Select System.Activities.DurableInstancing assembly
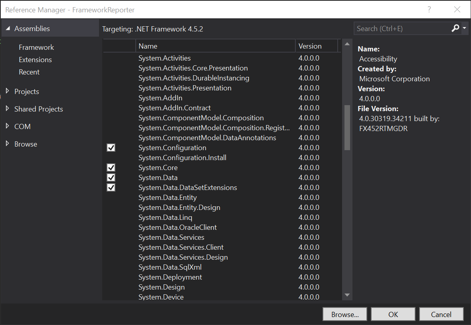Viewport: 471px width, 325px height. coord(222,78)
